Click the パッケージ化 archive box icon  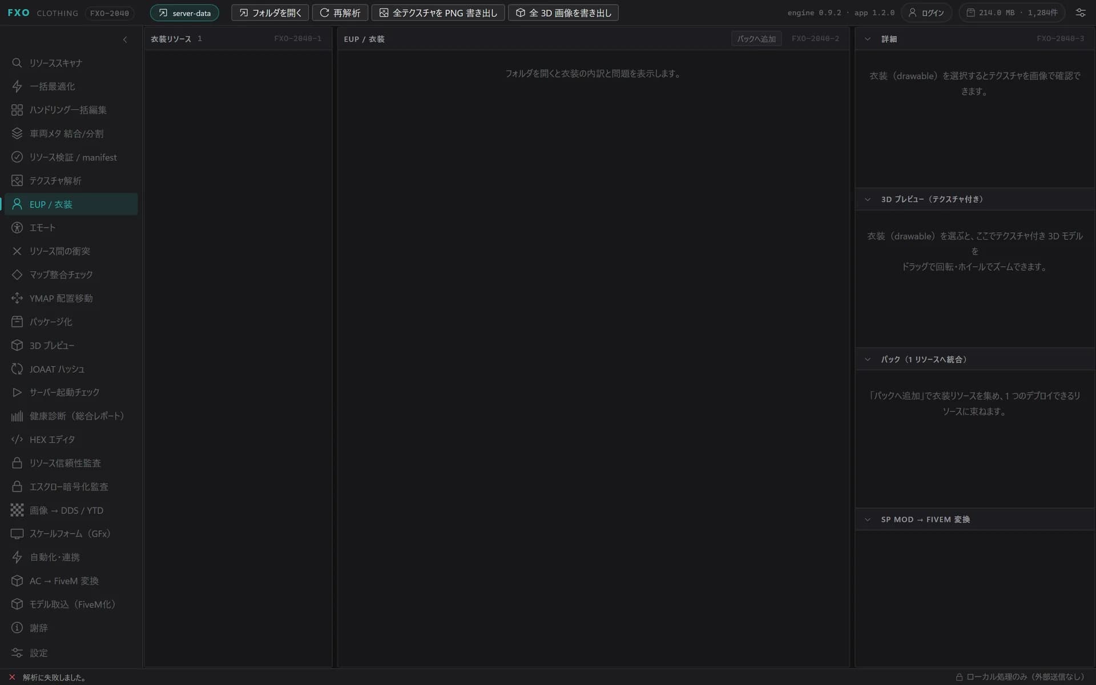17,322
